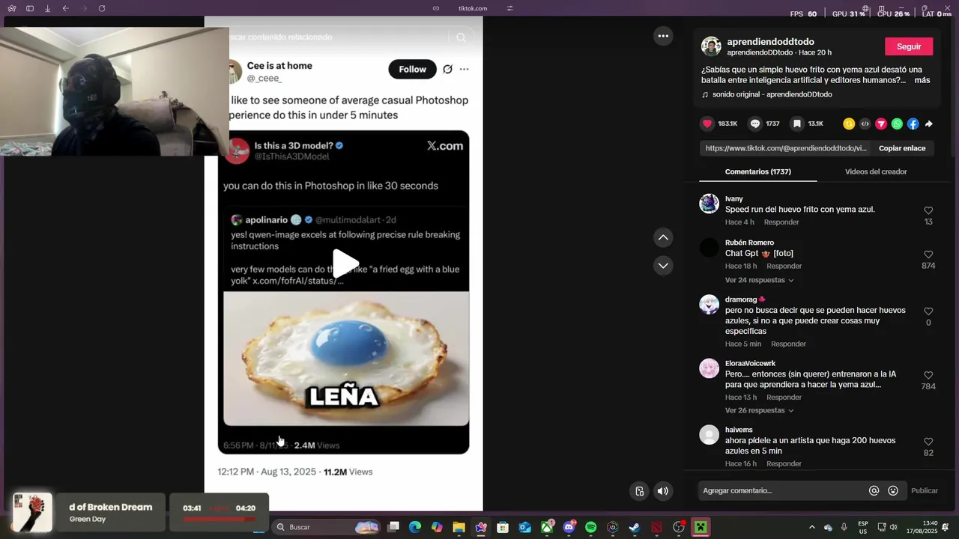This screenshot has height=539, width=959.
Task: Open comments via speech bubble icon
Action: [x=755, y=124]
